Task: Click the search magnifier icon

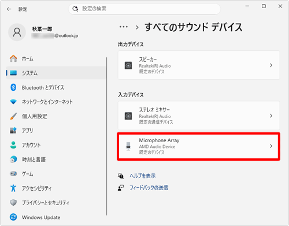Action: (75, 9)
